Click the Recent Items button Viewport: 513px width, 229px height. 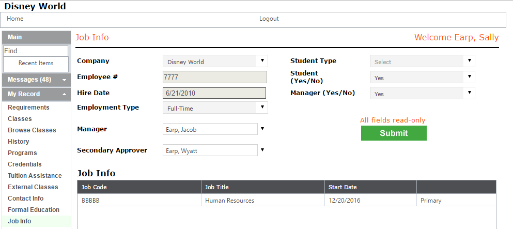click(x=36, y=64)
